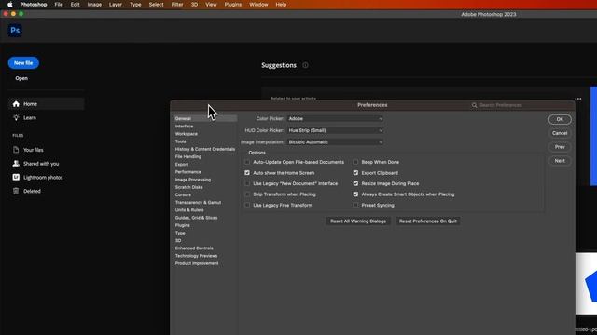
Task: Select Technology Previews category
Action: tap(196, 256)
